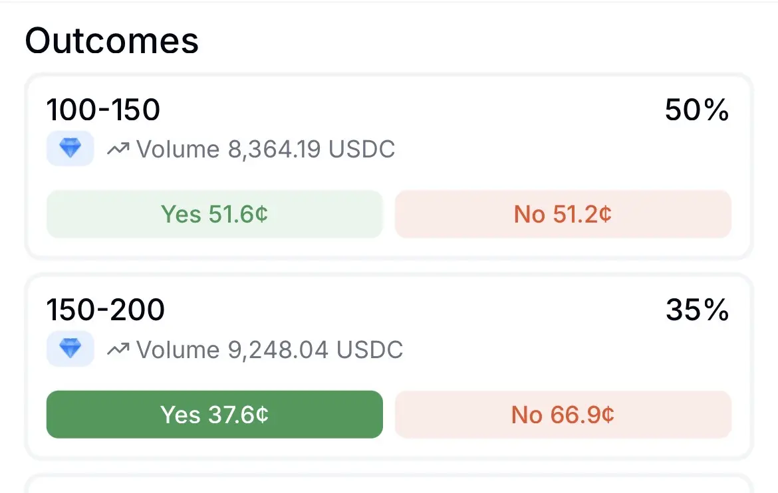Viewport: 778px width, 493px height.
Task: Click trending arrow beside Volume 9,248.04
Action: pyautogui.click(x=118, y=349)
